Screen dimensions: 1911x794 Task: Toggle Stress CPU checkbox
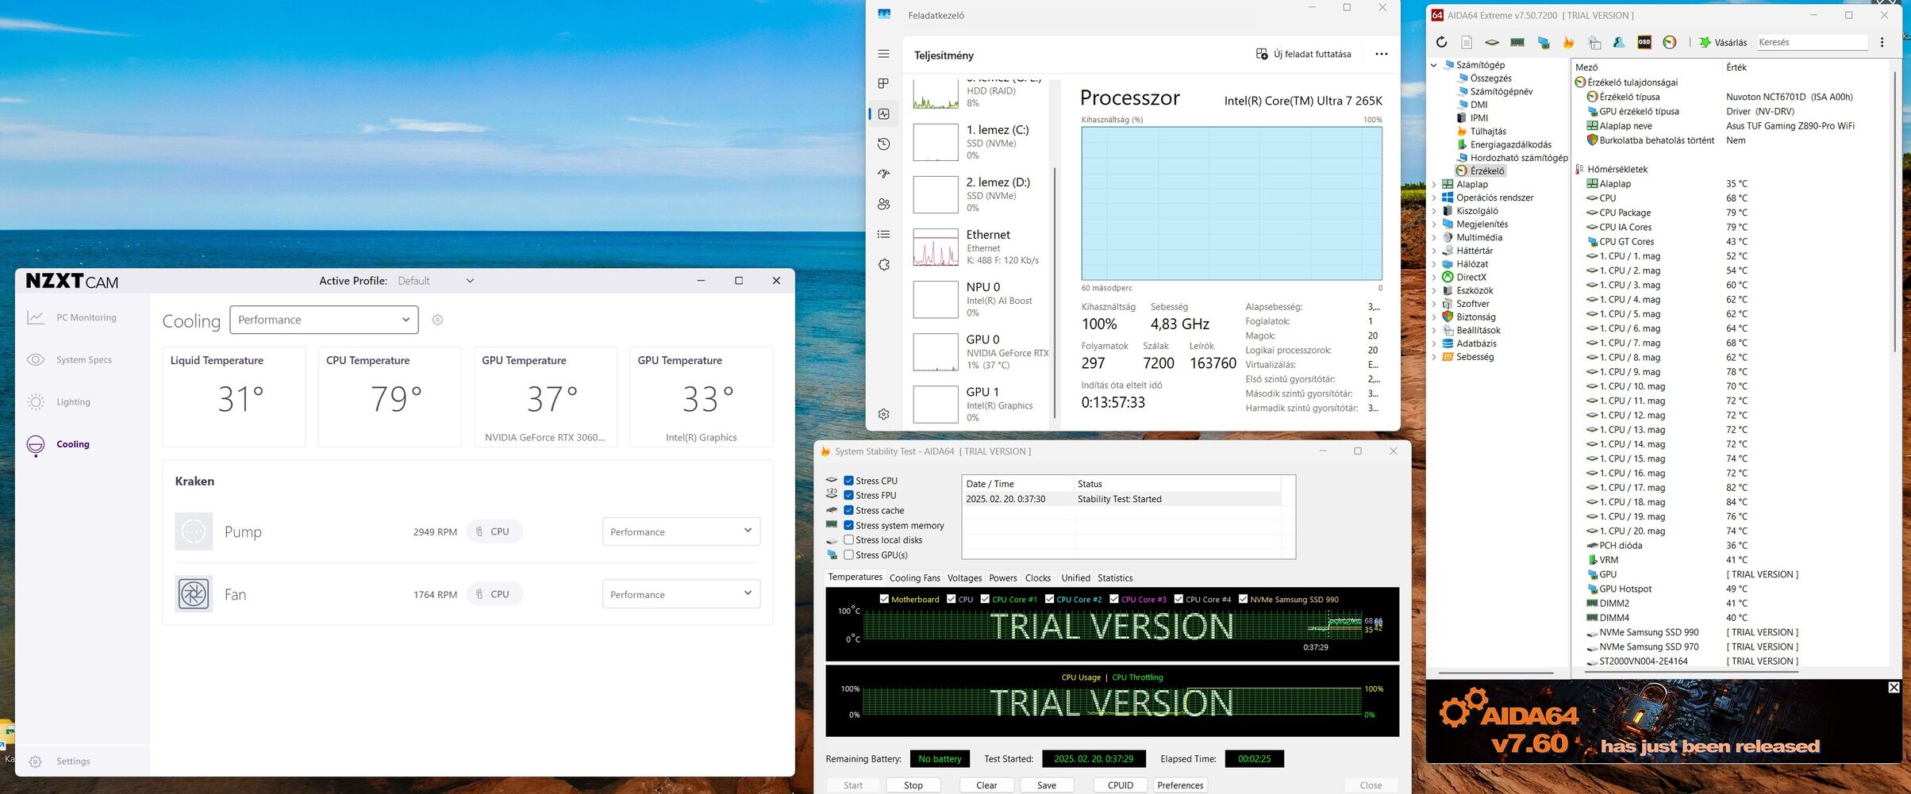pos(848,481)
